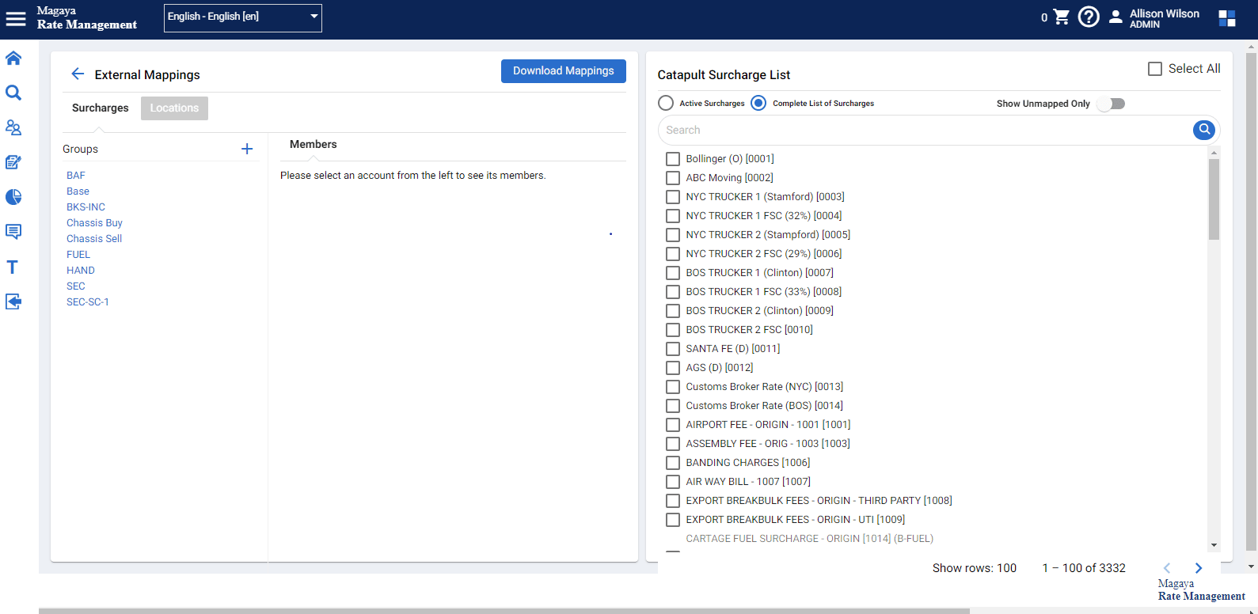
Task: Open the T text sidebar icon
Action: click(13, 267)
